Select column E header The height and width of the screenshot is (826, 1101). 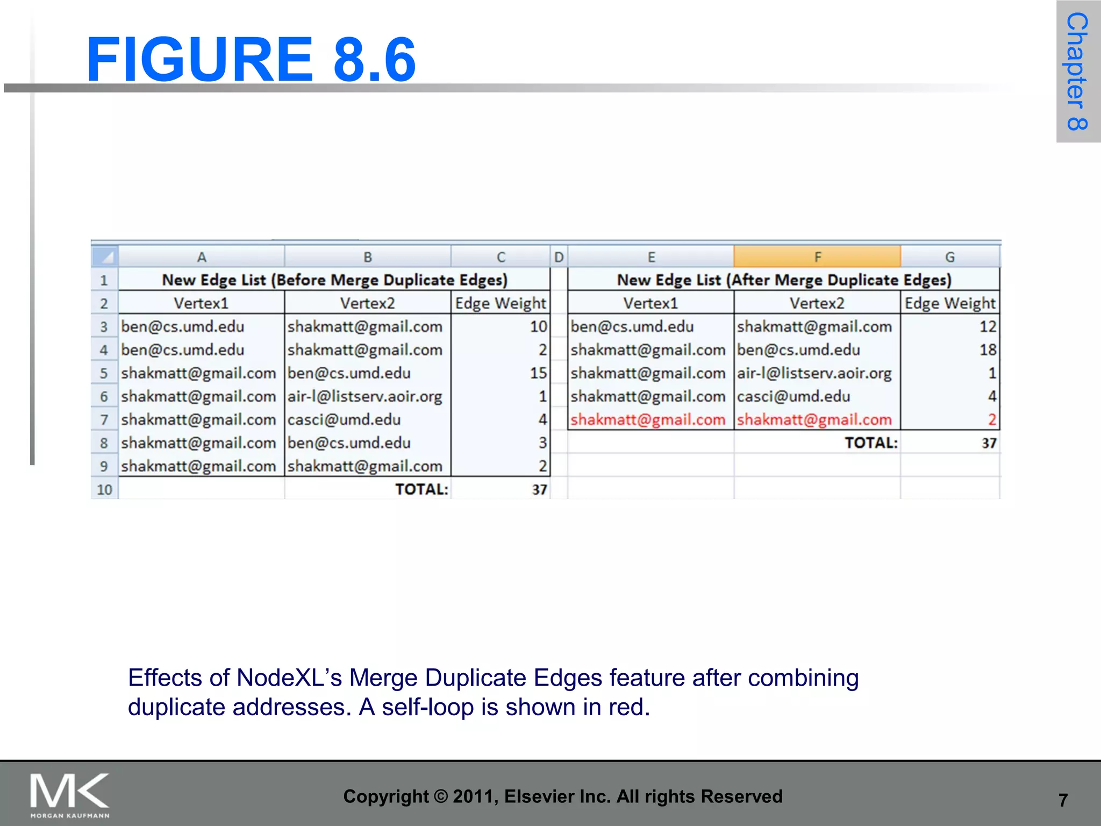click(651, 257)
